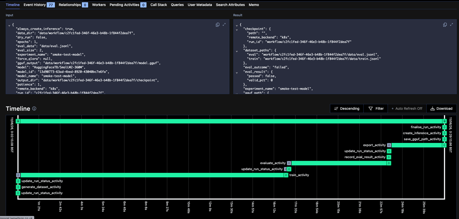Click the record_eval_result_activity label
This screenshot has height=219, width=459.
click(x=365, y=157)
